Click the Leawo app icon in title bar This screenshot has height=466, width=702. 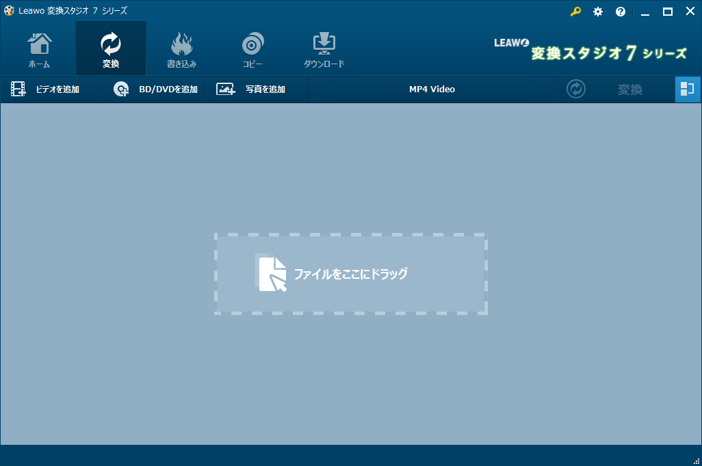tap(9, 11)
